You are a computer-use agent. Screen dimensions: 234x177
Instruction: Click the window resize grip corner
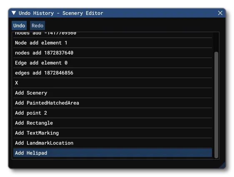point(223,165)
